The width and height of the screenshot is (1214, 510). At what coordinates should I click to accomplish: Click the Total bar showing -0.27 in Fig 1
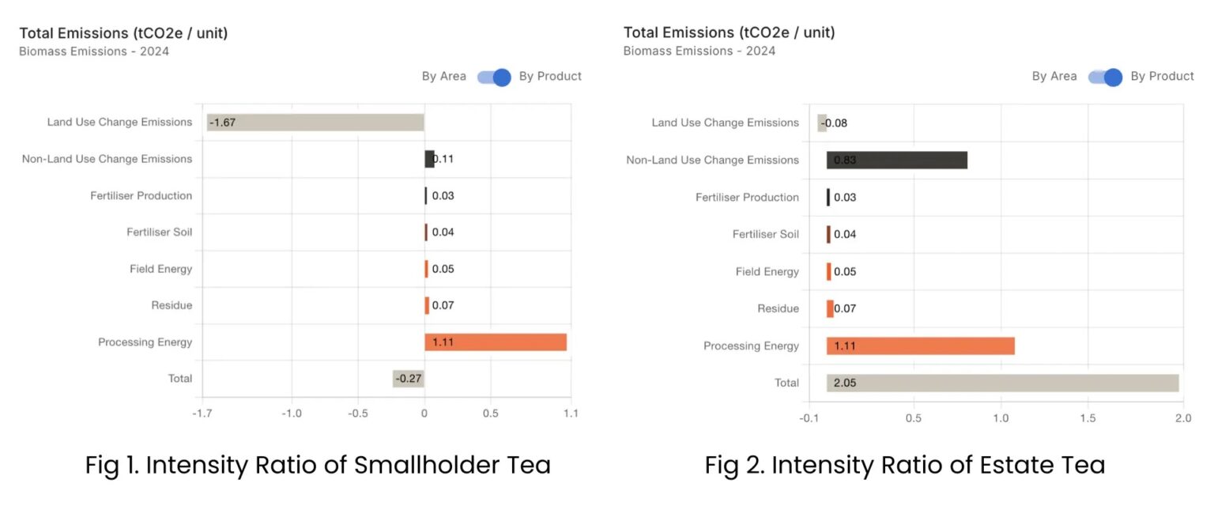click(409, 379)
